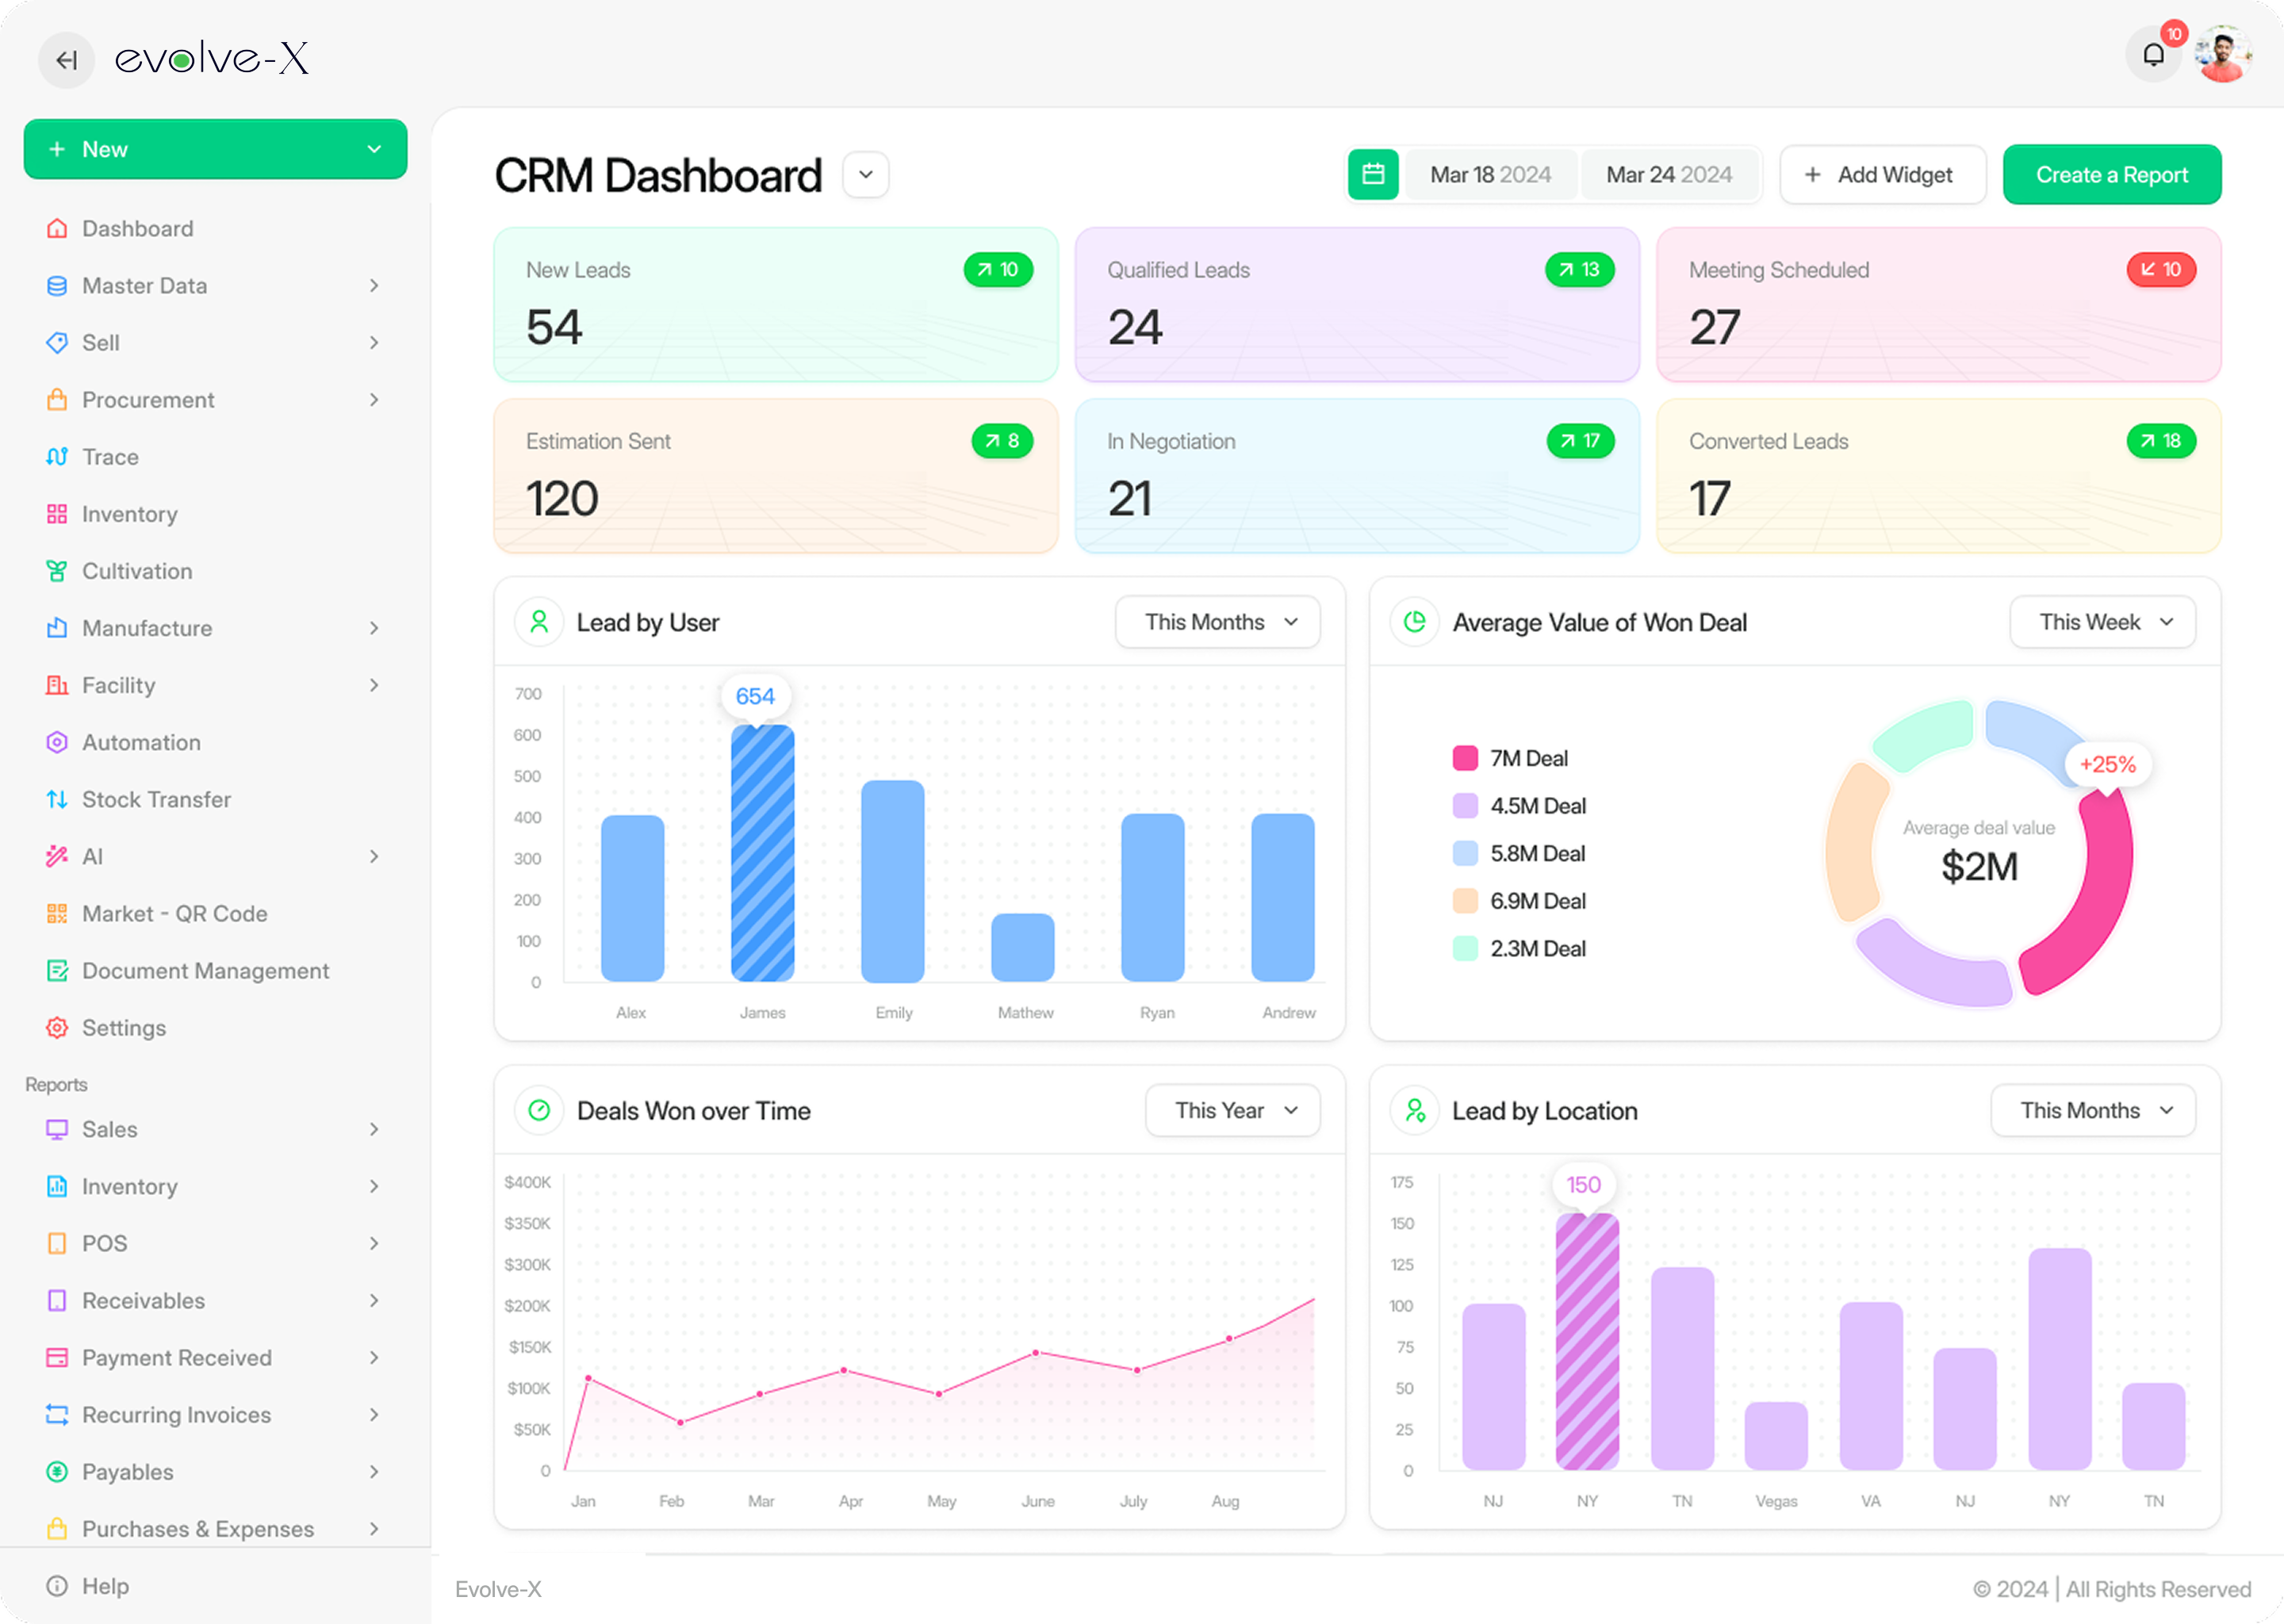The width and height of the screenshot is (2284, 1624).
Task: Click the notification bell icon
Action: tap(2153, 56)
